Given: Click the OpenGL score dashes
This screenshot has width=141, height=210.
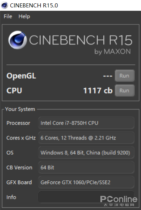Looking at the screenshot, I should point(108,76).
